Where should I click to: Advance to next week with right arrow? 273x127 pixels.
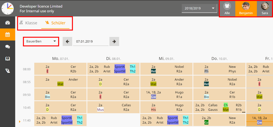click(x=114, y=42)
